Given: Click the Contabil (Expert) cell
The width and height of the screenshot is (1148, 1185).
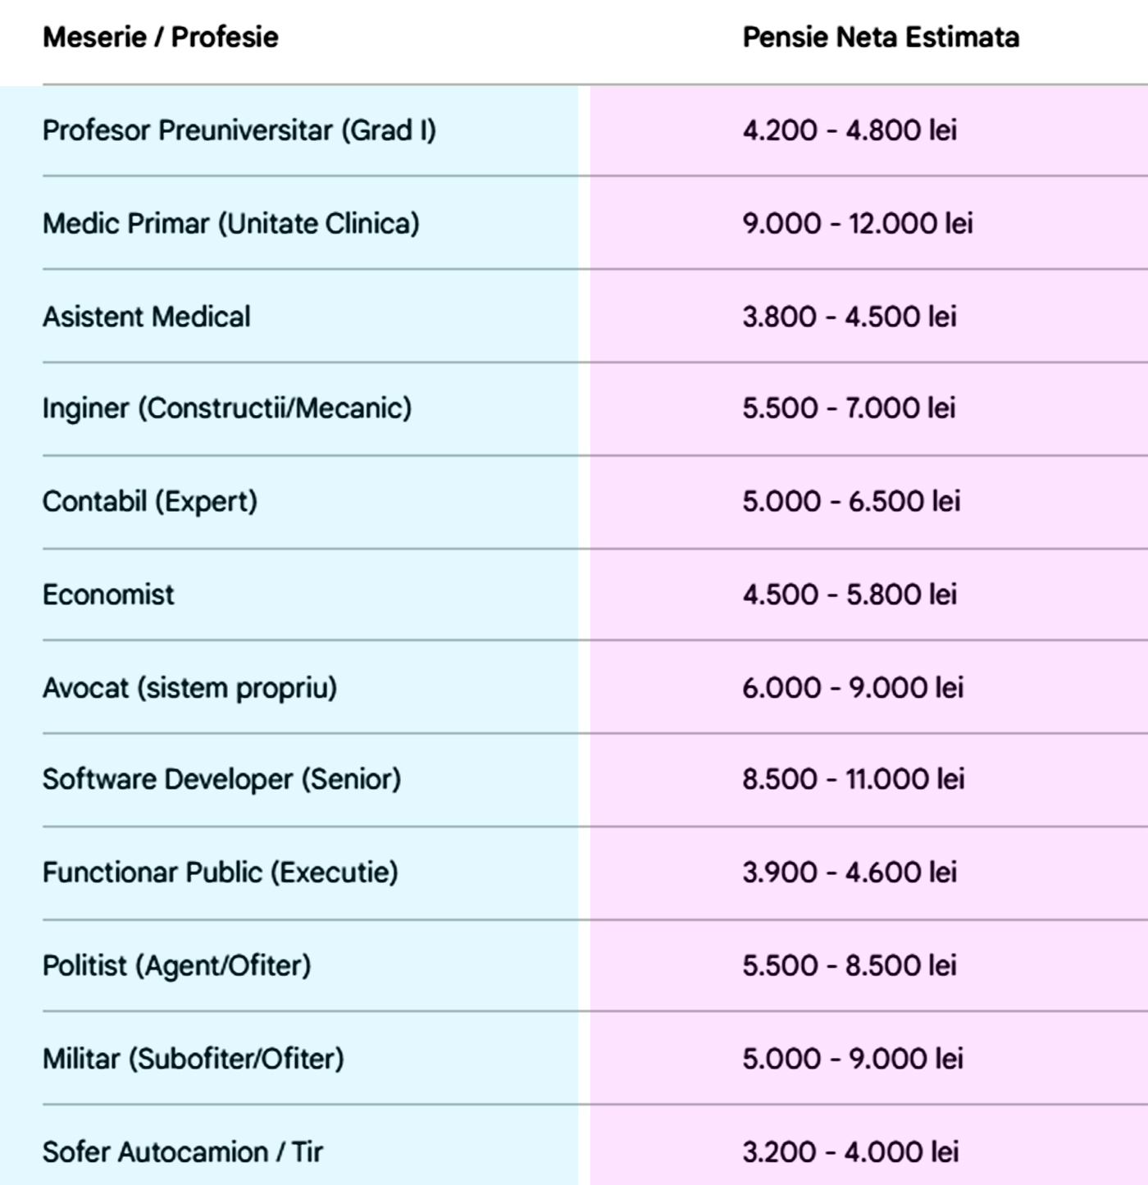Looking at the screenshot, I should coord(149,501).
